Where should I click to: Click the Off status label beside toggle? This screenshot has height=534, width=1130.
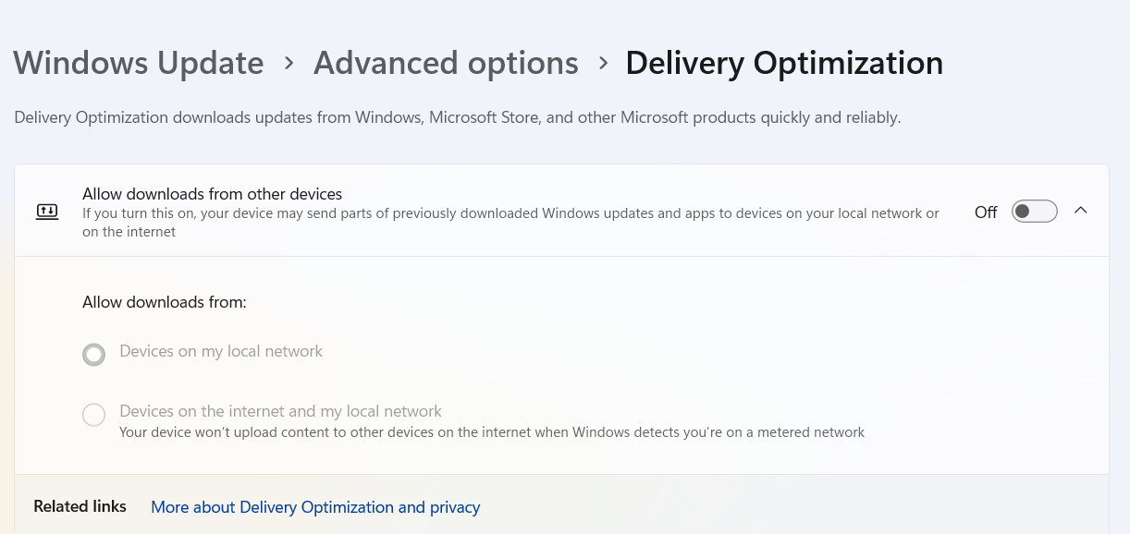pyautogui.click(x=986, y=212)
